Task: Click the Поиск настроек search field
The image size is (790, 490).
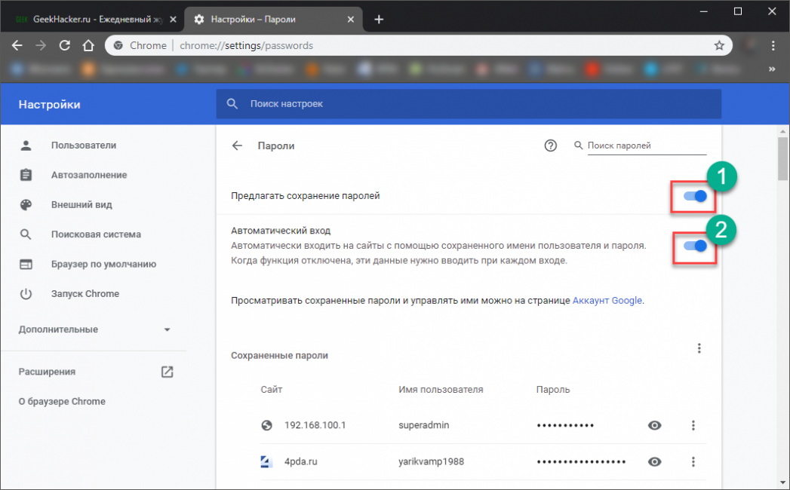Action: 468,103
